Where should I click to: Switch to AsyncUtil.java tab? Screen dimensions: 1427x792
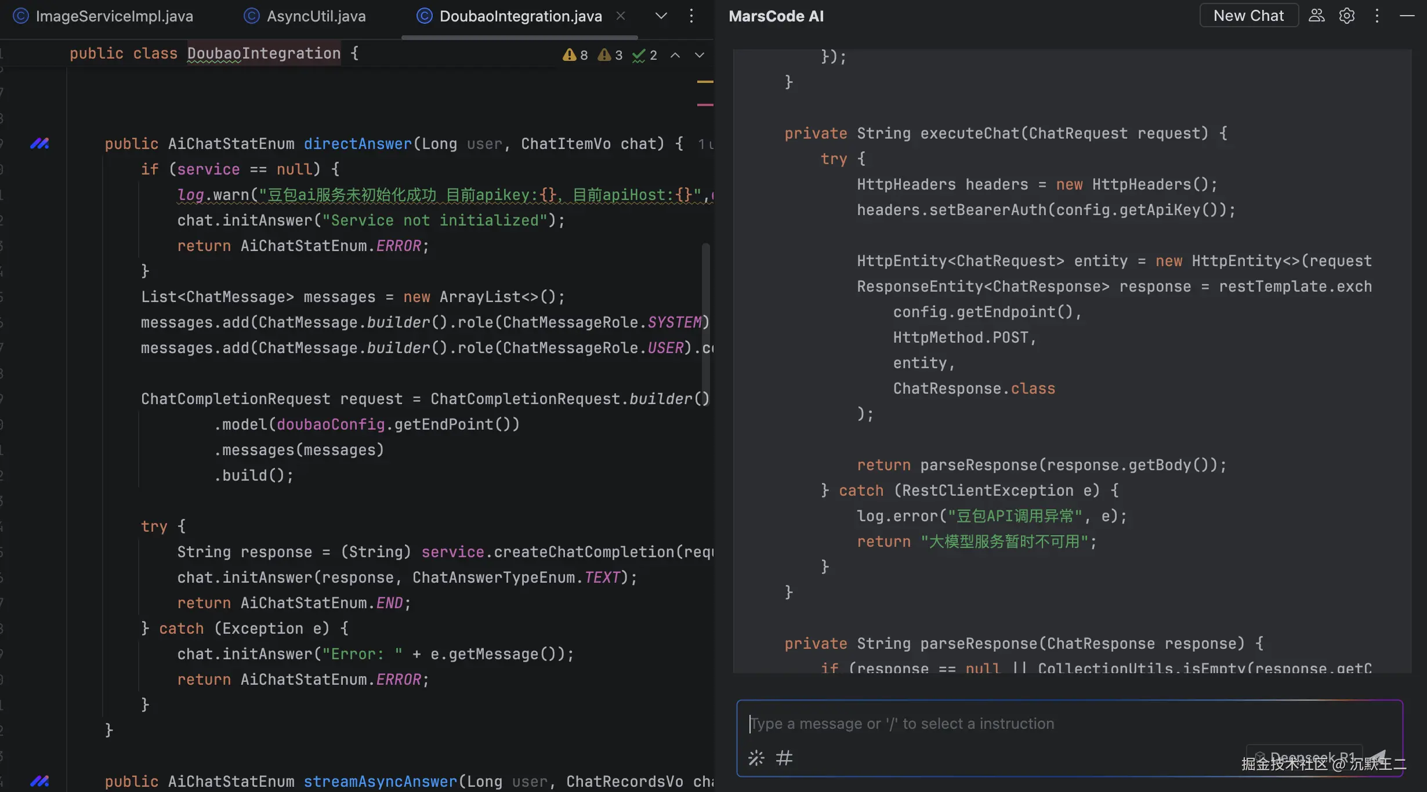coord(316,16)
